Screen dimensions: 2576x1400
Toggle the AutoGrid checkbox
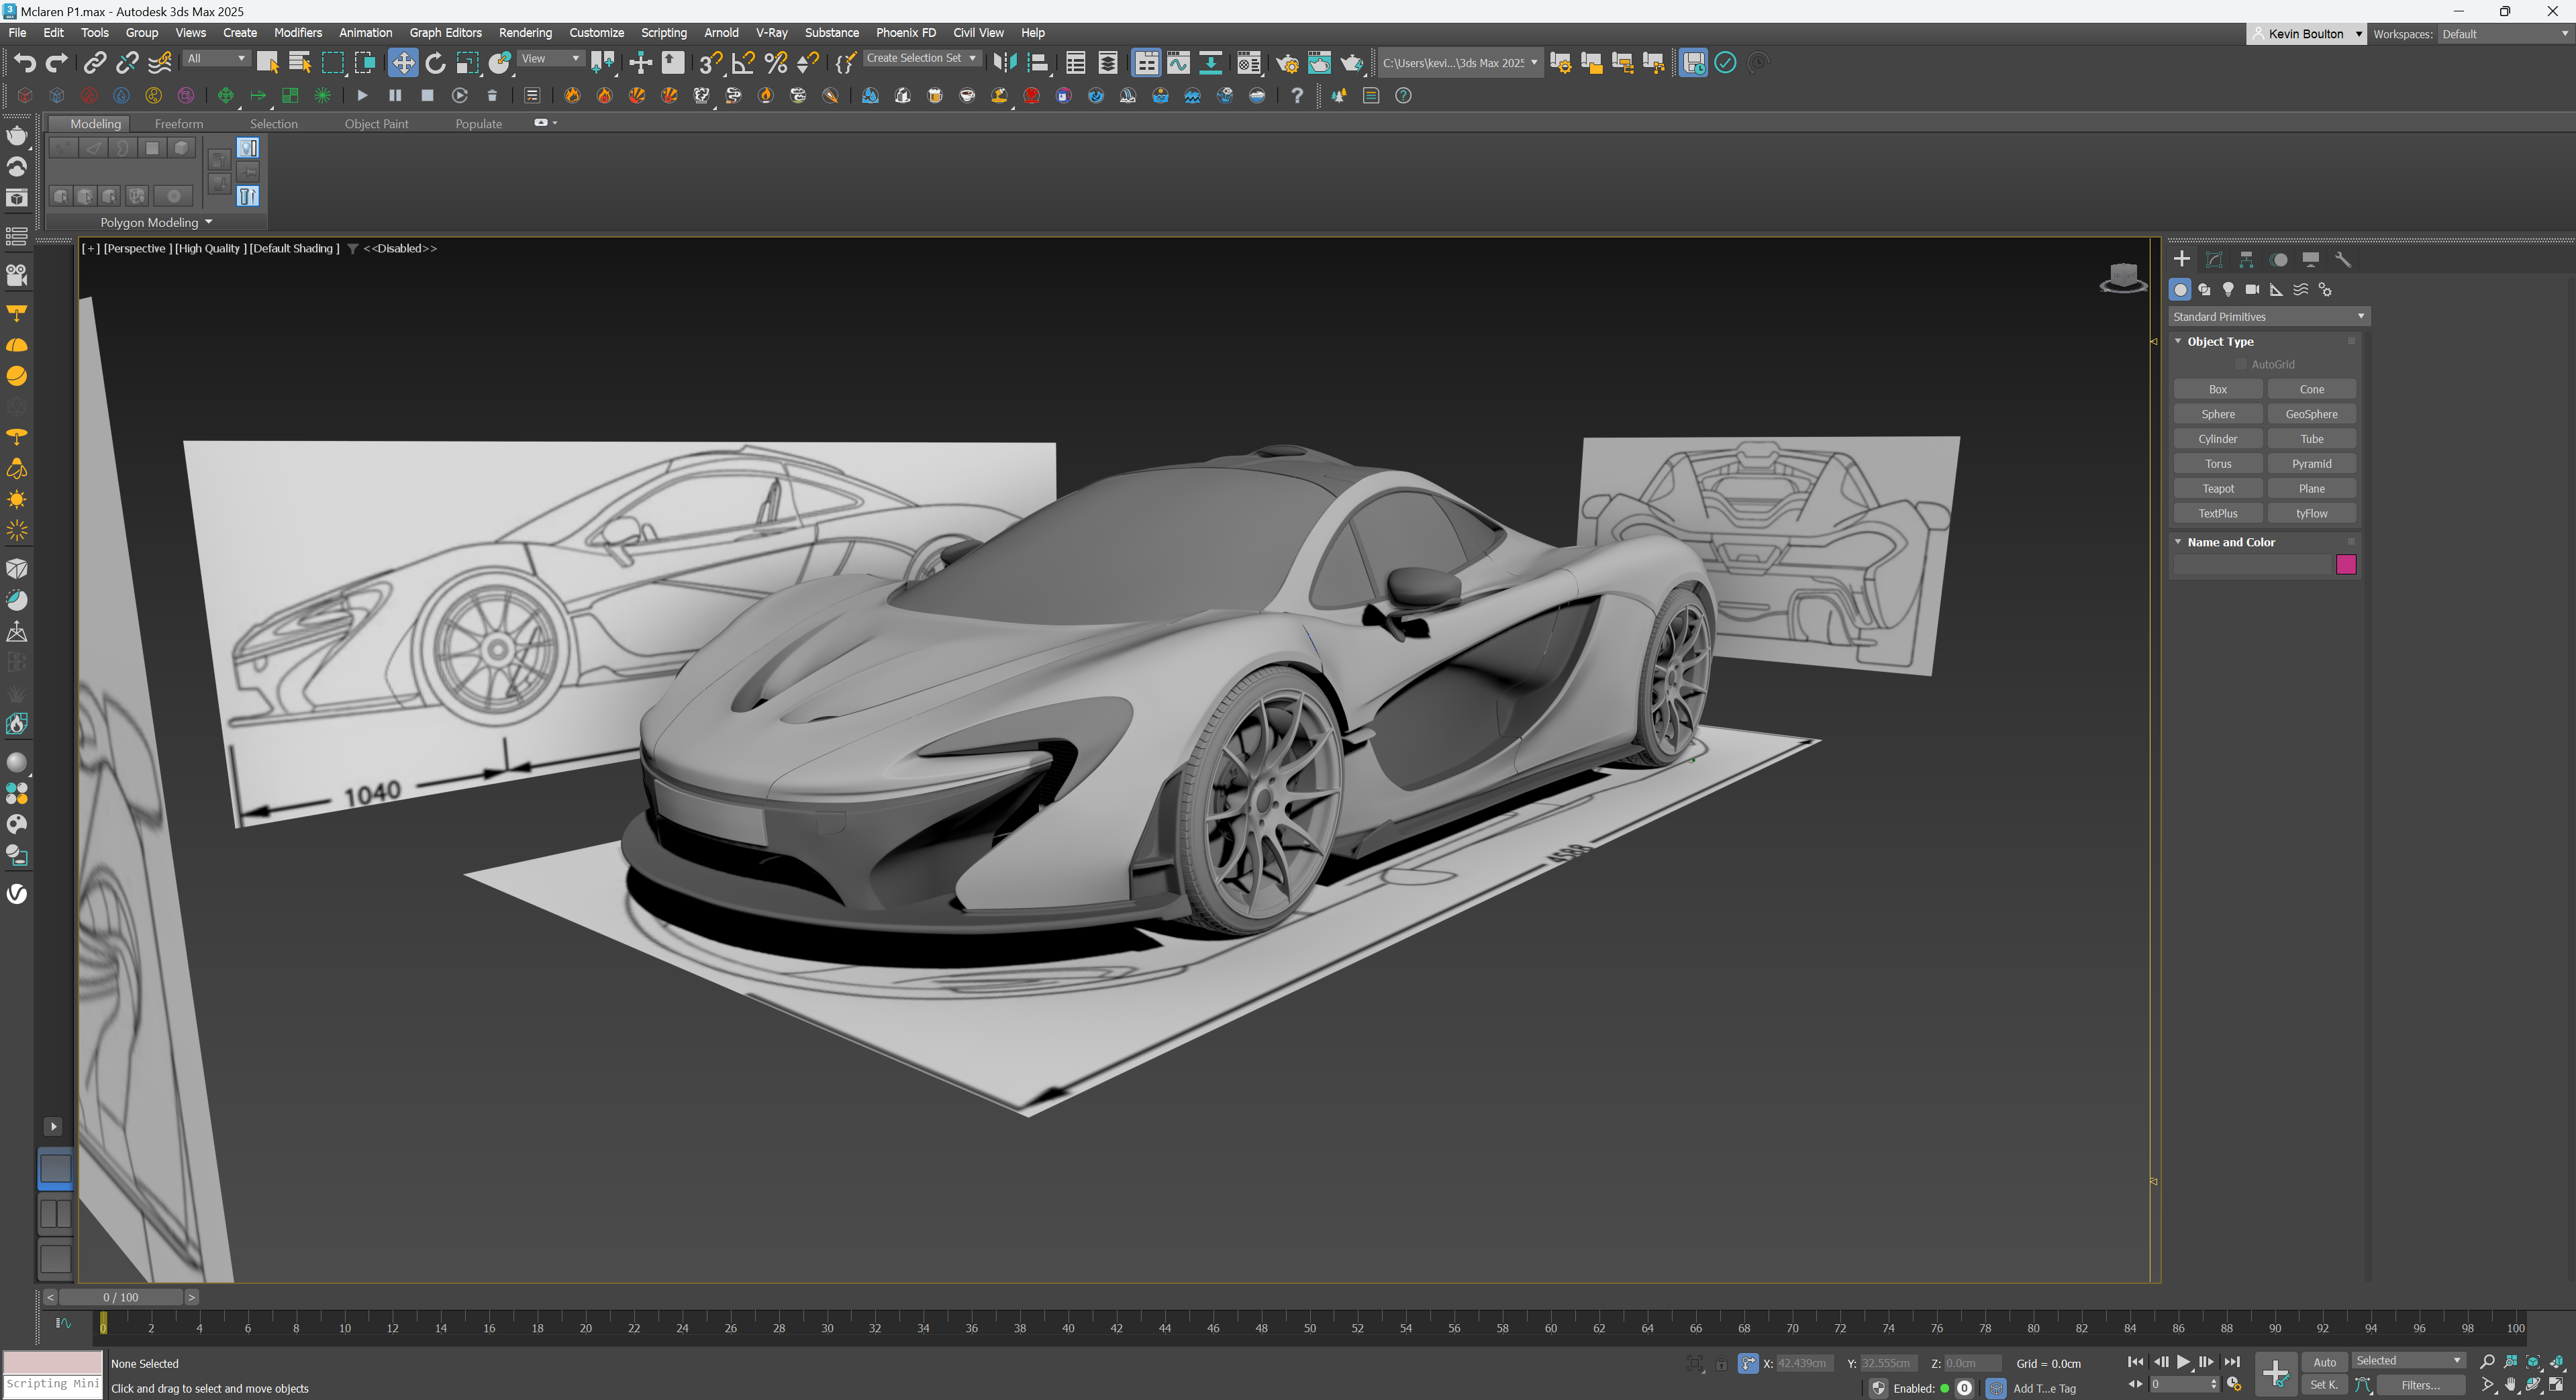[2242, 365]
